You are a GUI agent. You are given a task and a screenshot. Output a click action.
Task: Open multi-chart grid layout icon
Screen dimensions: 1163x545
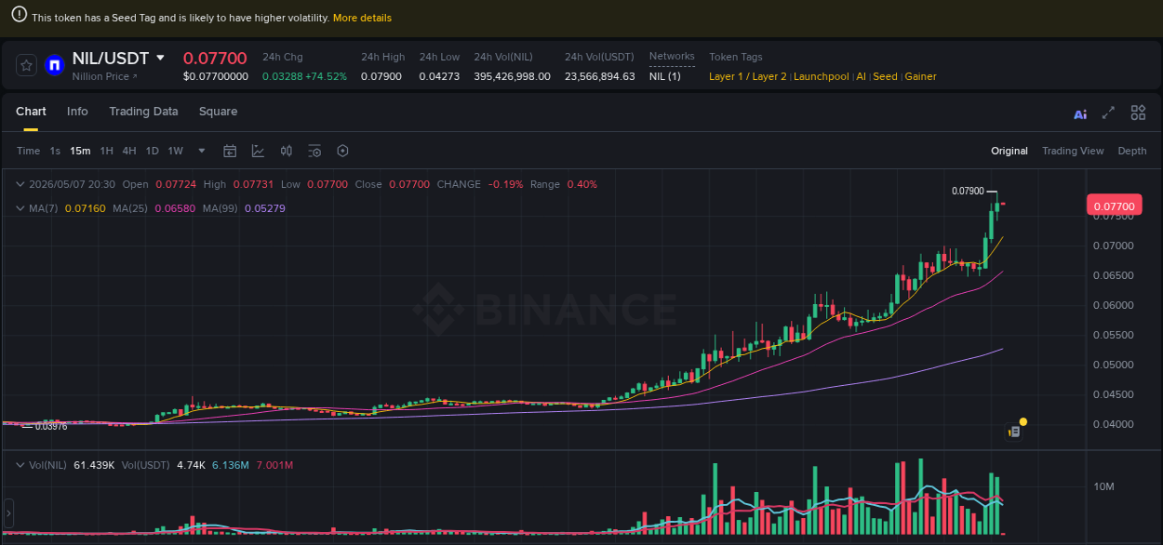tap(1138, 113)
